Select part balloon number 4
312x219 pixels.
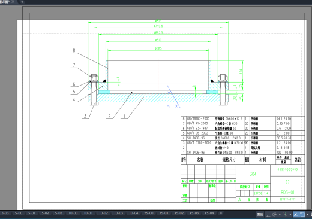click(74, 99)
